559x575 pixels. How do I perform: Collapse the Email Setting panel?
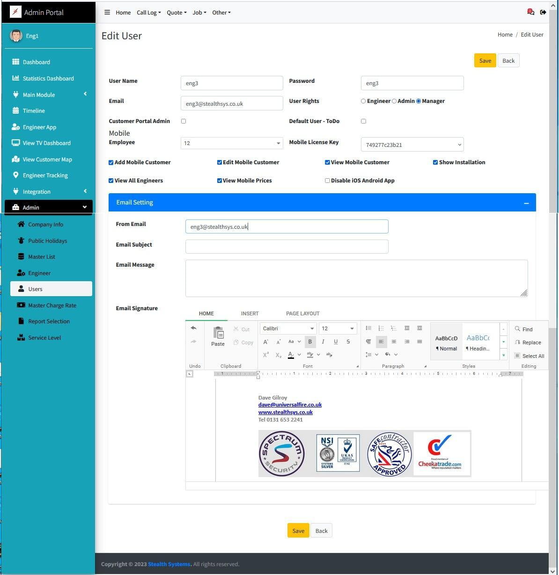point(526,203)
